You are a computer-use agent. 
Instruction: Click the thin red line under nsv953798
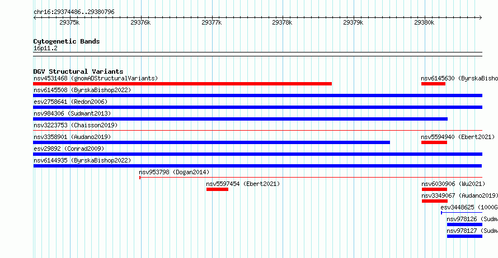311,178
